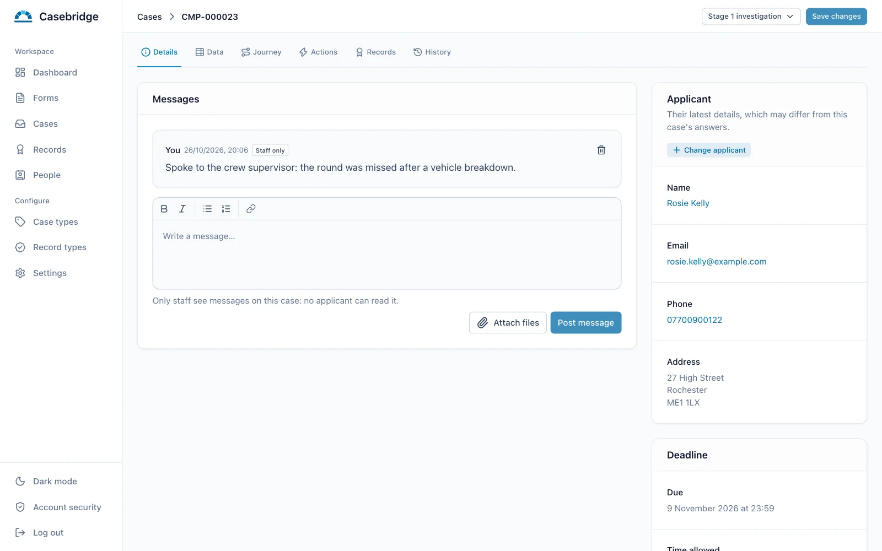Open Record types configuration
Viewport: 882px width, 551px height.
tap(61, 247)
